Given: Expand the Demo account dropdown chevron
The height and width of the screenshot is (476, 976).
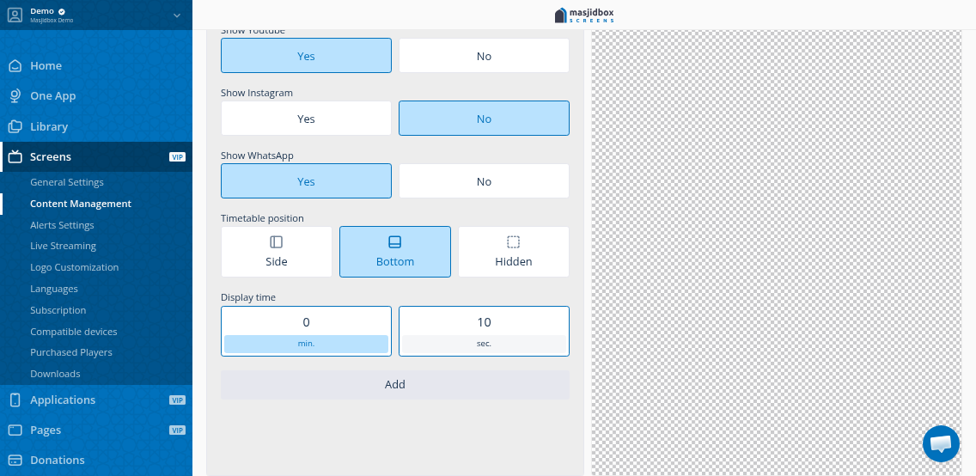Looking at the screenshot, I should [x=177, y=15].
